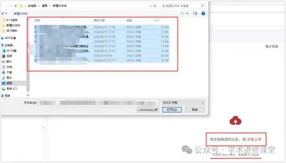Open more view options arrow
The height and width of the screenshot is (163, 286).
click(x=188, y=13)
